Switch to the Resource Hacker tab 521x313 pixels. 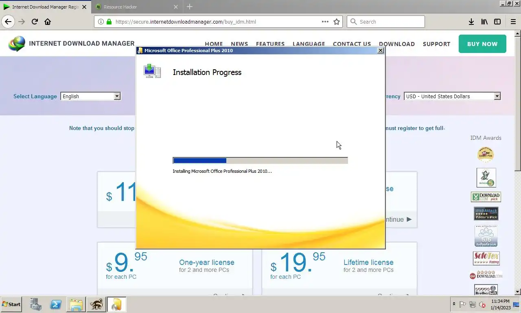[x=137, y=7]
